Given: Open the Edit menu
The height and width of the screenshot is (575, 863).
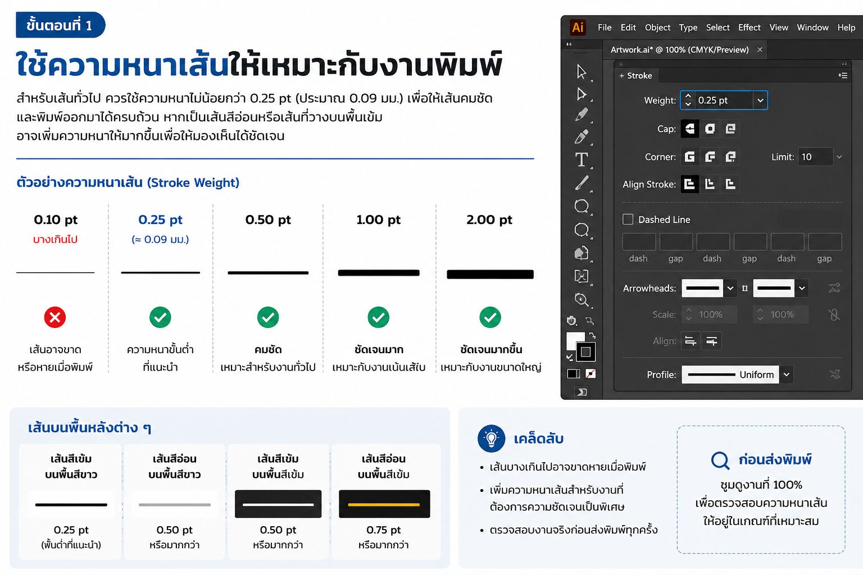Looking at the screenshot, I should [x=628, y=27].
